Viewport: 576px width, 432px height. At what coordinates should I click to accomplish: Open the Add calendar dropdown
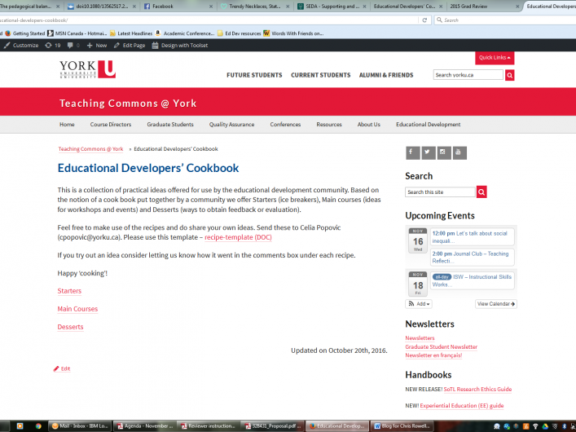pos(419,304)
